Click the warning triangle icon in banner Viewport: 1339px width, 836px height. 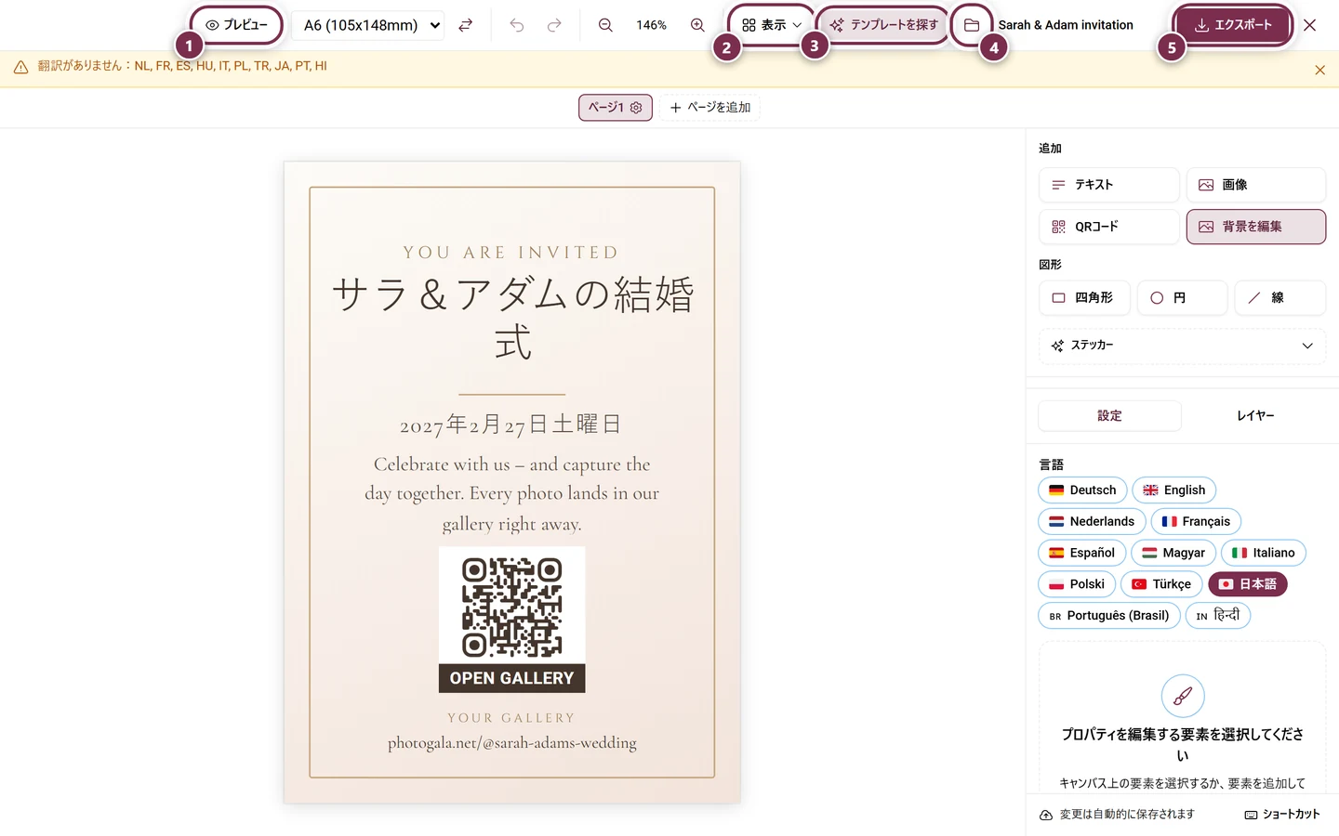coord(20,67)
